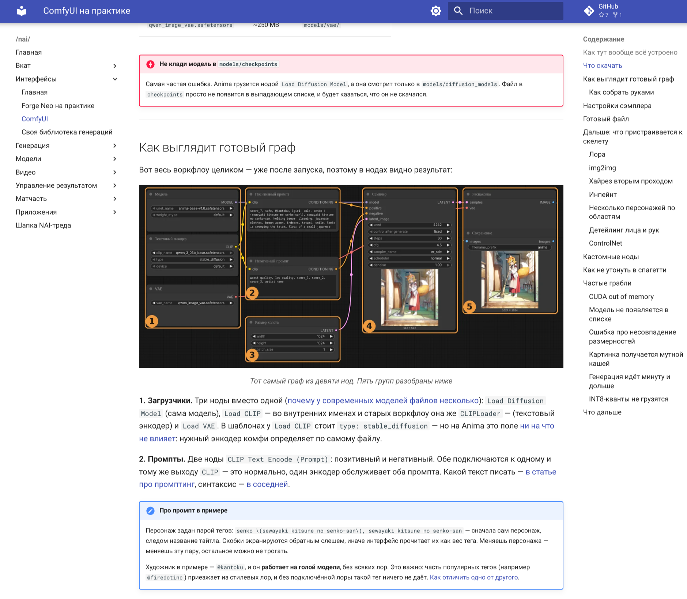The width and height of the screenshot is (687, 599).
Task: Toggle the light/dark color scheme
Action: [436, 11]
